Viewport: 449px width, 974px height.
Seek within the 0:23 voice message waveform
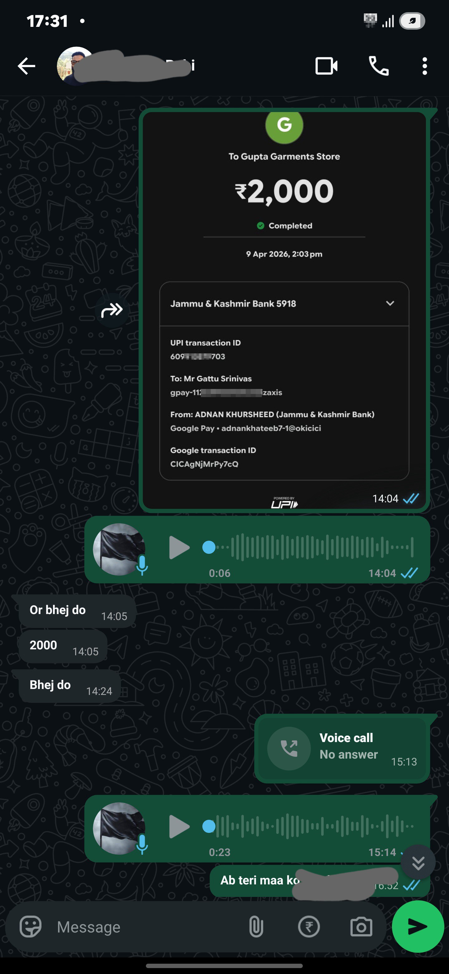coord(308,826)
